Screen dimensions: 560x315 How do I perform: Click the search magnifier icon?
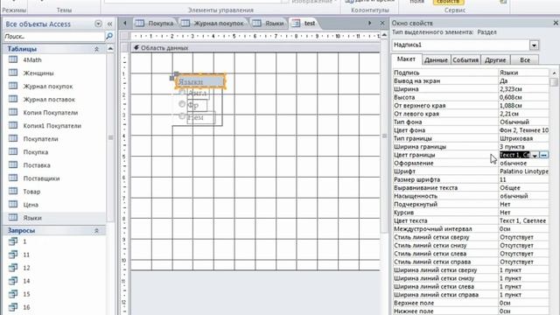point(109,36)
